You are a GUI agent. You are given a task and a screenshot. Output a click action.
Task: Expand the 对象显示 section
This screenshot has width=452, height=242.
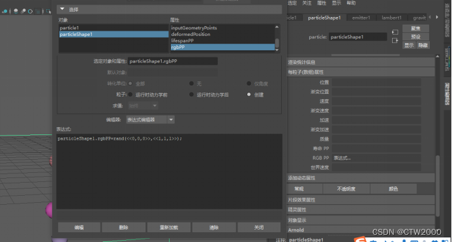[x=361, y=220]
